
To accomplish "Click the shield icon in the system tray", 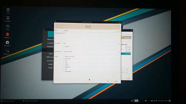I will pos(152,101).
